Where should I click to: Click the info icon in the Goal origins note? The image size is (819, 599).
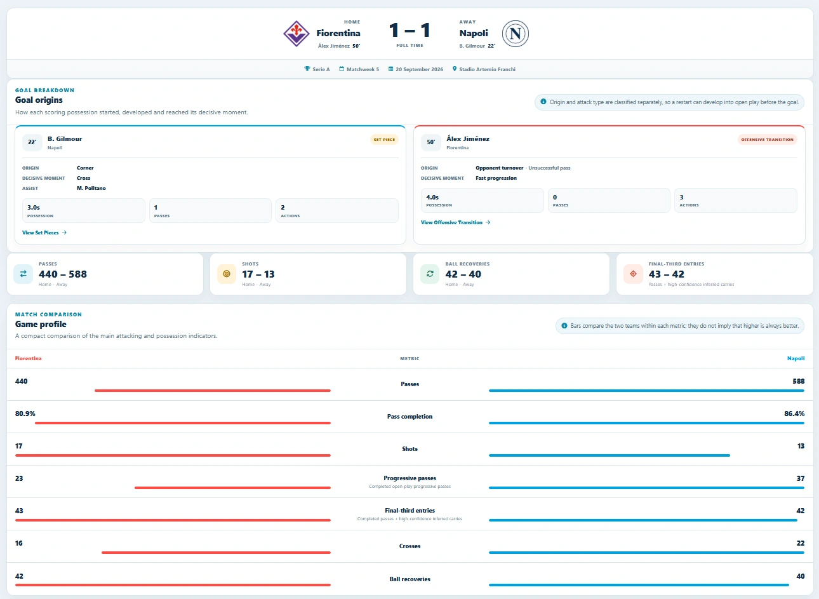543,102
